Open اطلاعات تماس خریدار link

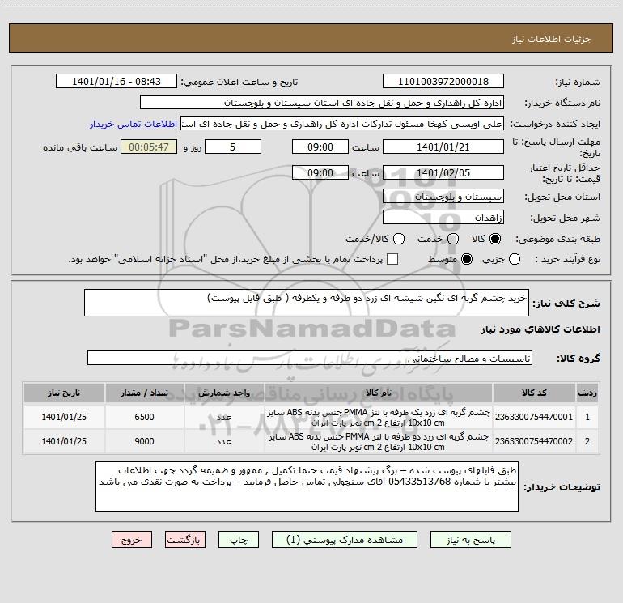[133, 124]
